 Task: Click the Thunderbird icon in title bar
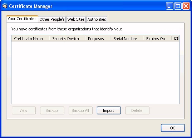tap(5, 6)
